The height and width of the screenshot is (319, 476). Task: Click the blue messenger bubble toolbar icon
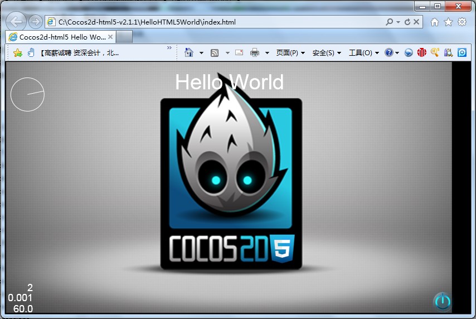[409, 52]
